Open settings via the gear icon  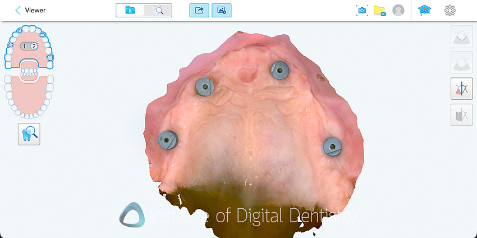[450, 10]
